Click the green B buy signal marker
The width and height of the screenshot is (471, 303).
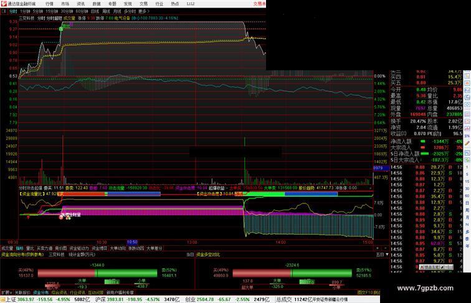(61, 29)
